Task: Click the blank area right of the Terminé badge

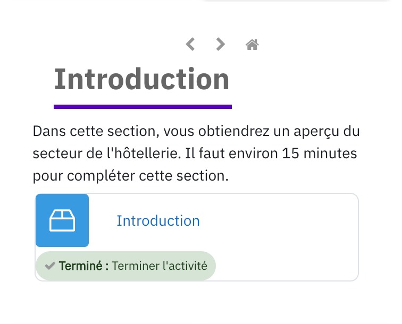Action: tap(286, 266)
